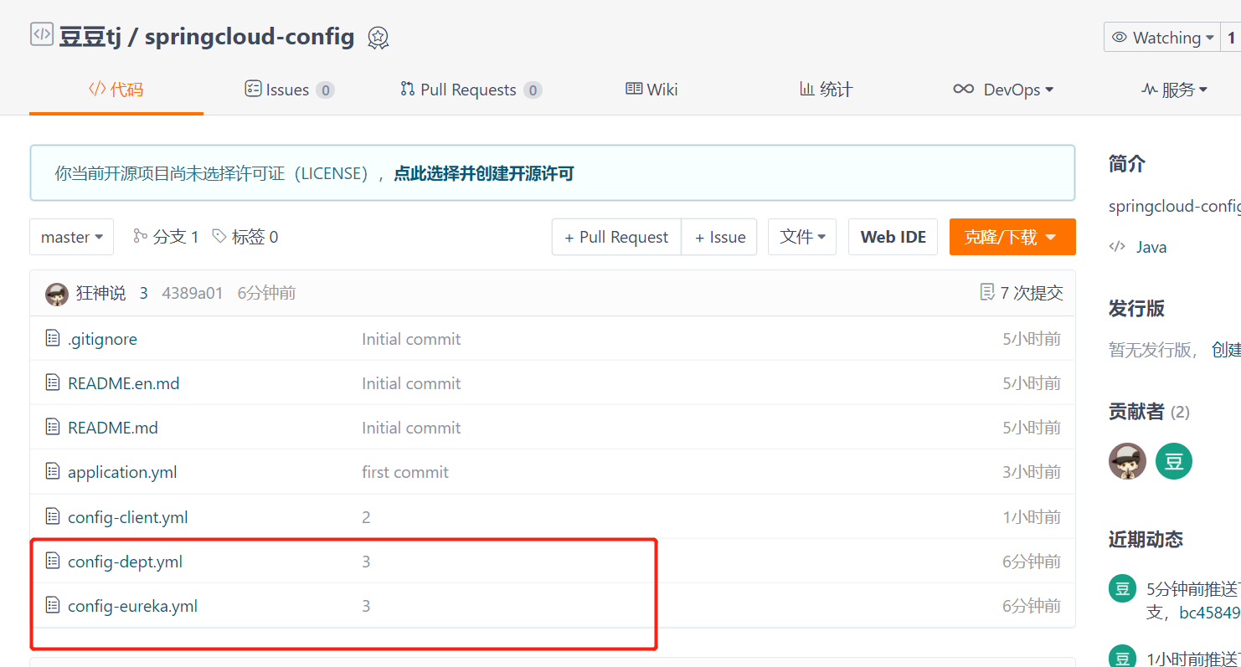
Task: Open the master branch dropdown
Action: click(71, 237)
